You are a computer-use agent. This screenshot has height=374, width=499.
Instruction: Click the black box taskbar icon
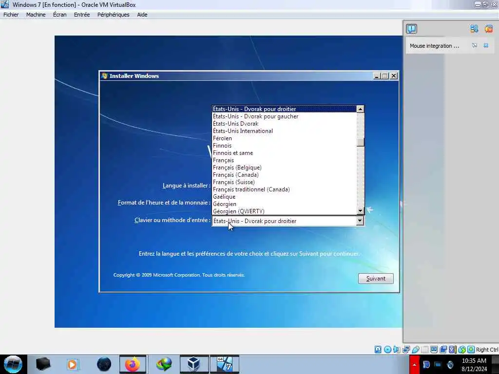pos(43,364)
